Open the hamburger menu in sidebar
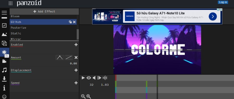Viewport: 234px width, 99px height. (4, 13)
